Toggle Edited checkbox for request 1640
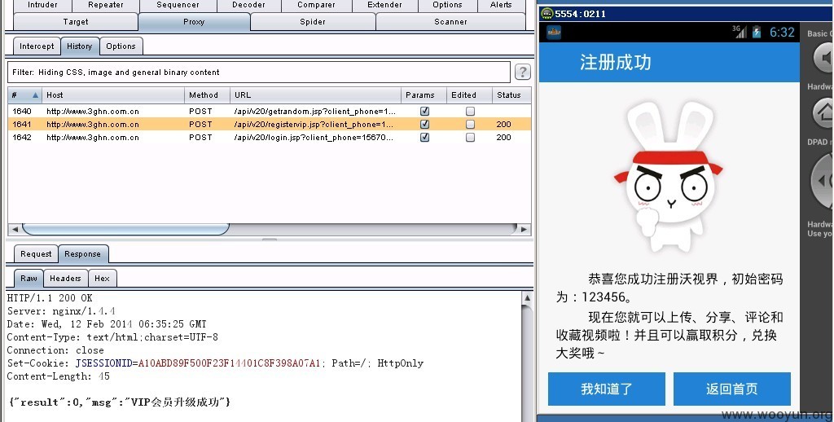Screen dimensions: 834x422 pyautogui.click(x=470, y=112)
